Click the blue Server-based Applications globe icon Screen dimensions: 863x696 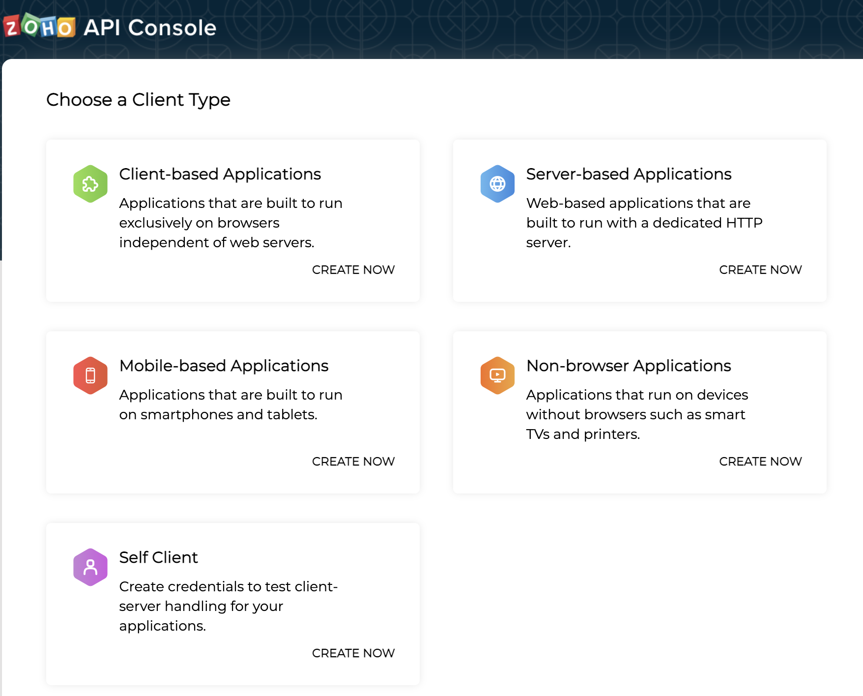pyautogui.click(x=497, y=183)
